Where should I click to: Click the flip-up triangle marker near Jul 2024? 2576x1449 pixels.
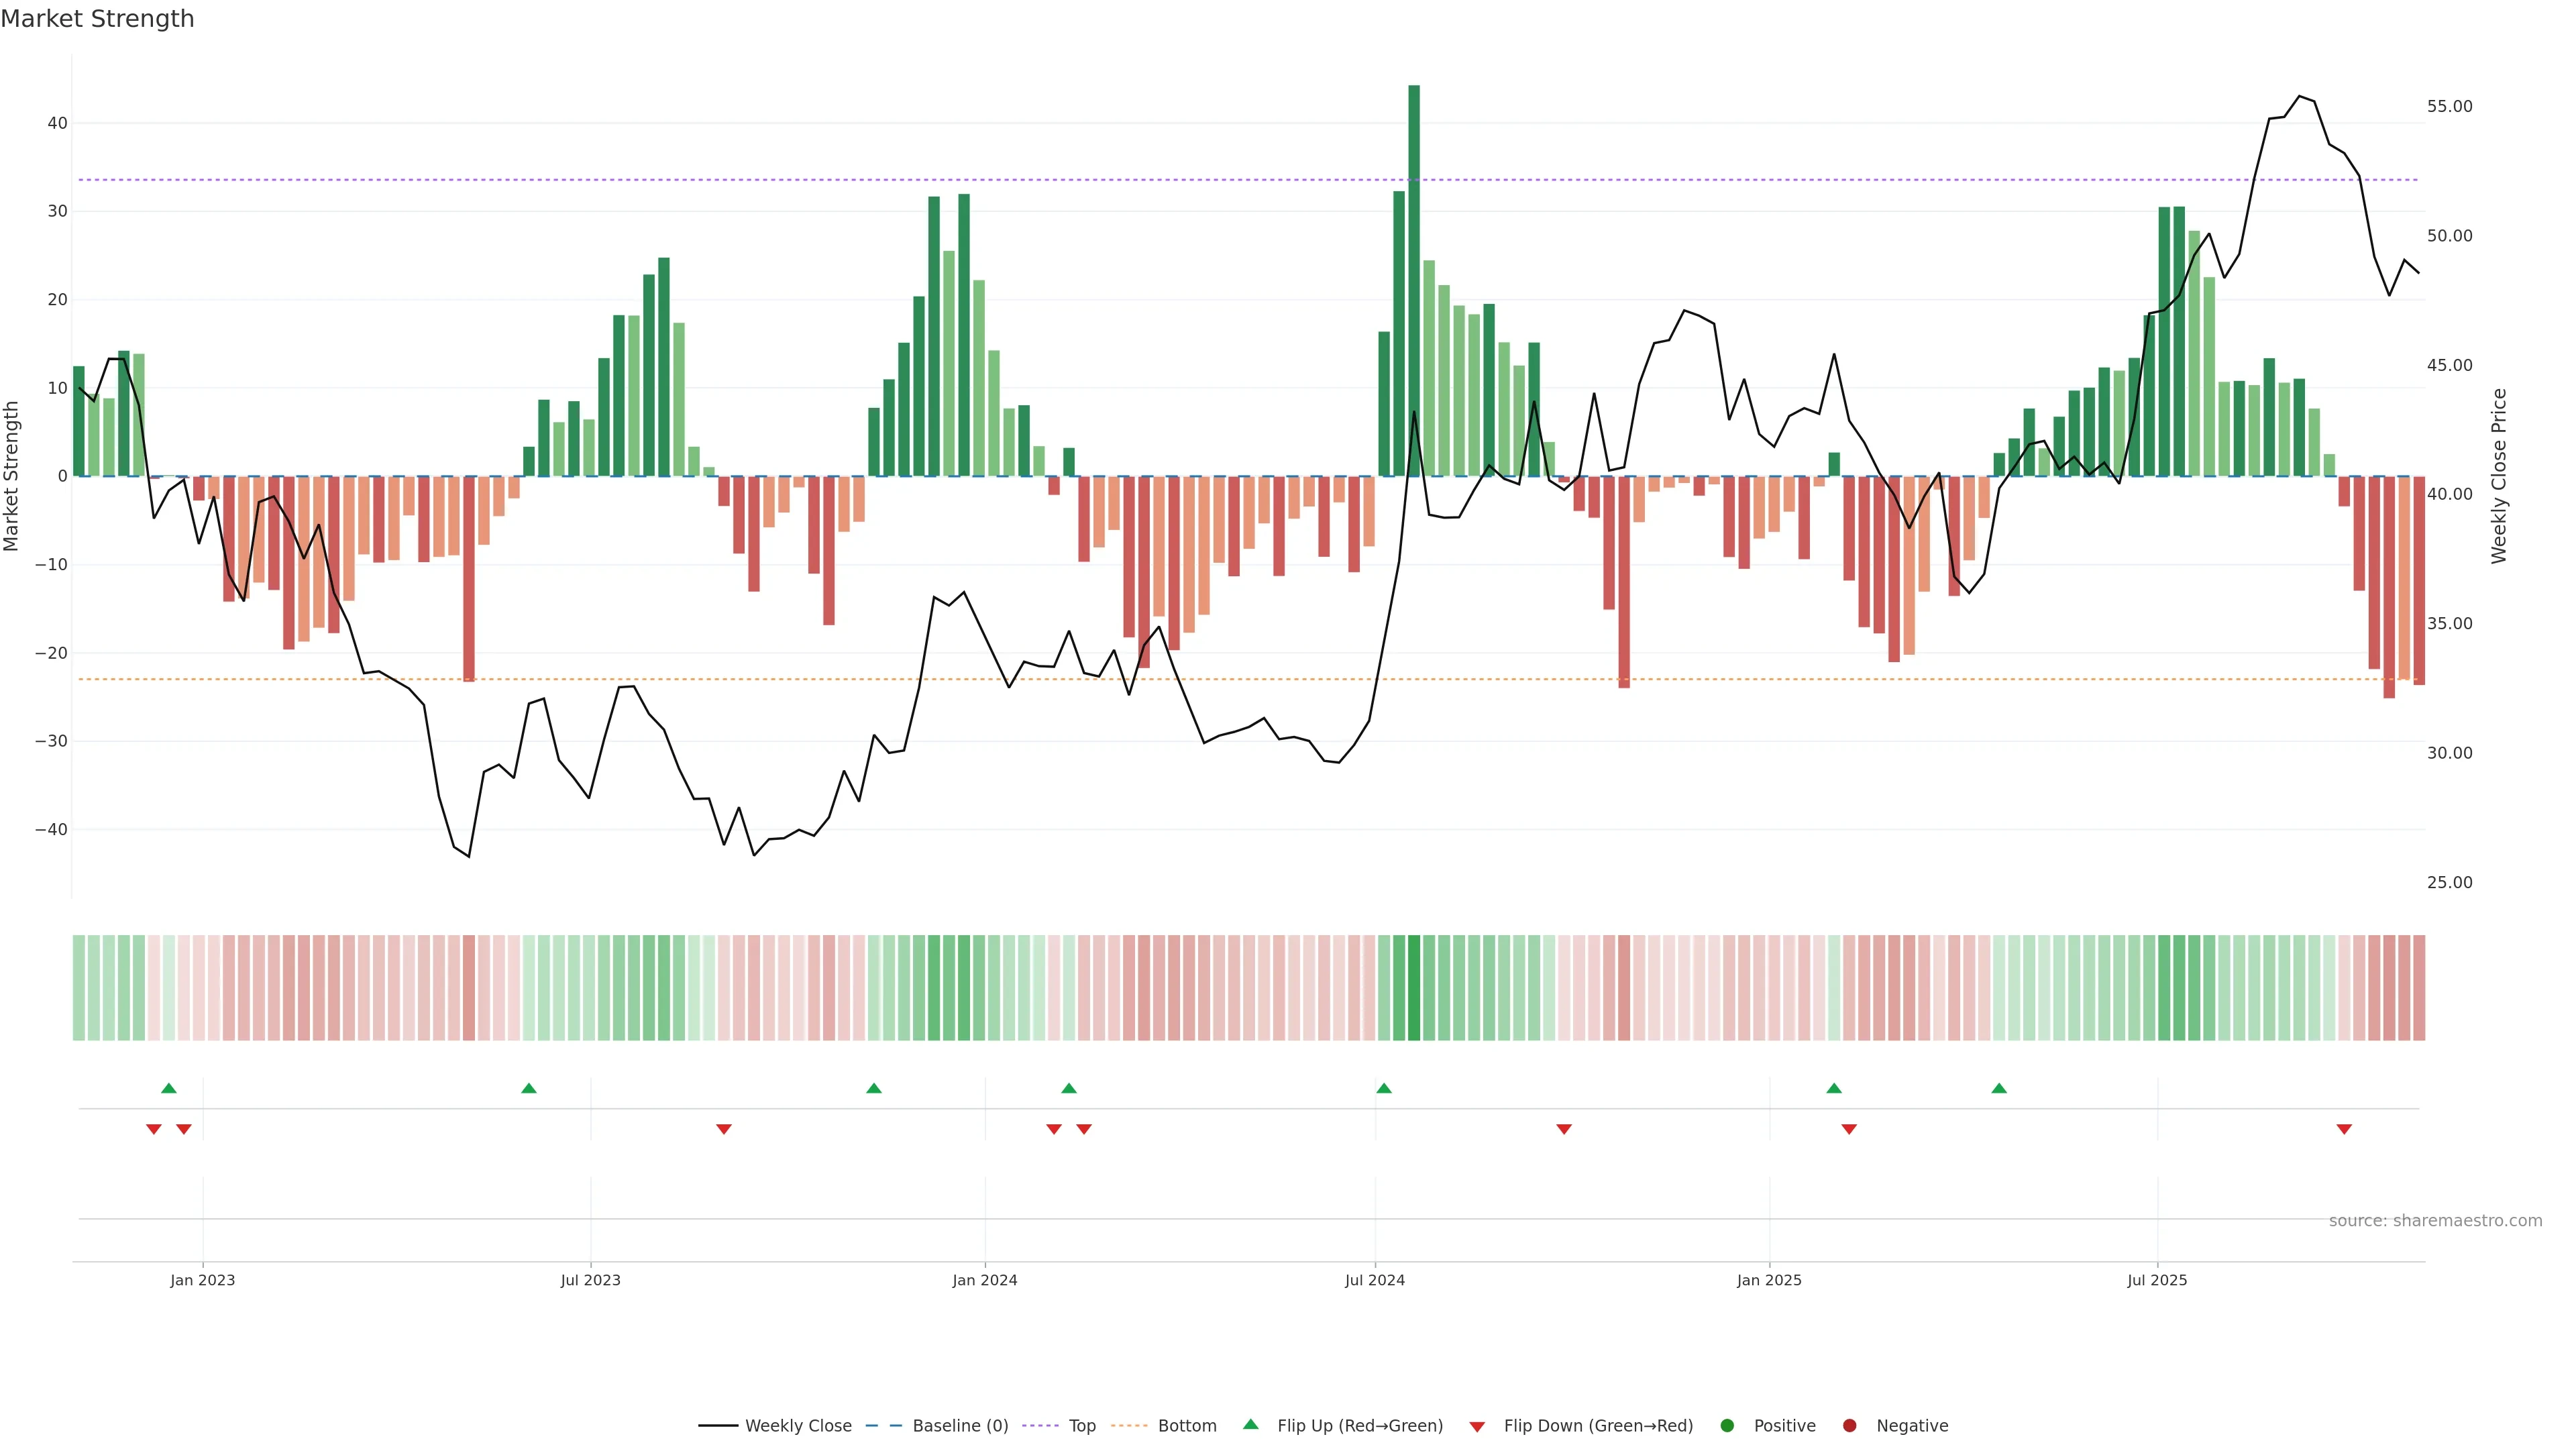[1384, 1088]
